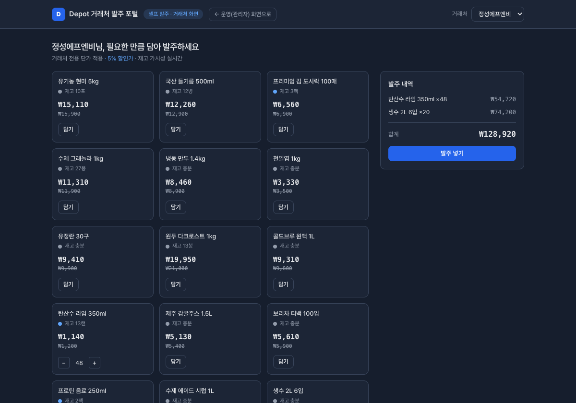Click the 냉동 만두 1.4kg product title
Image resolution: width=576 pixels, height=403 pixels.
click(x=185, y=159)
